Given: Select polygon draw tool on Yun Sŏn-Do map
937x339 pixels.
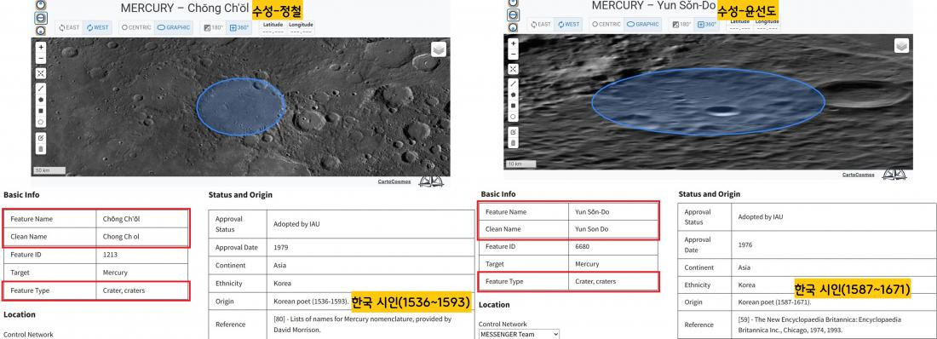Looking at the screenshot, I should coord(513,95).
